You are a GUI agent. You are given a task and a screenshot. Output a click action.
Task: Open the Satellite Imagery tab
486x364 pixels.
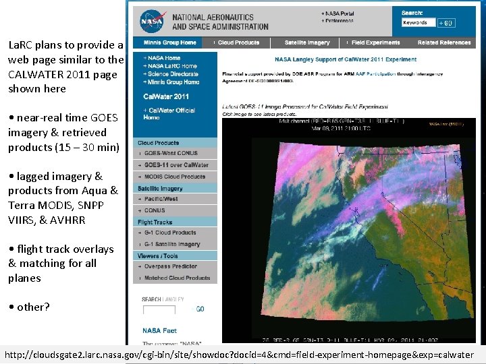[306, 42]
